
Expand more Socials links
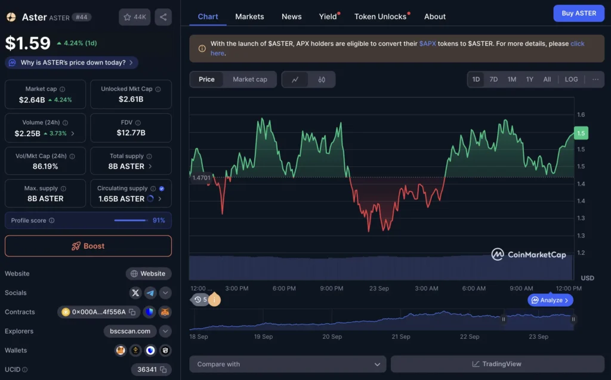[x=165, y=293]
